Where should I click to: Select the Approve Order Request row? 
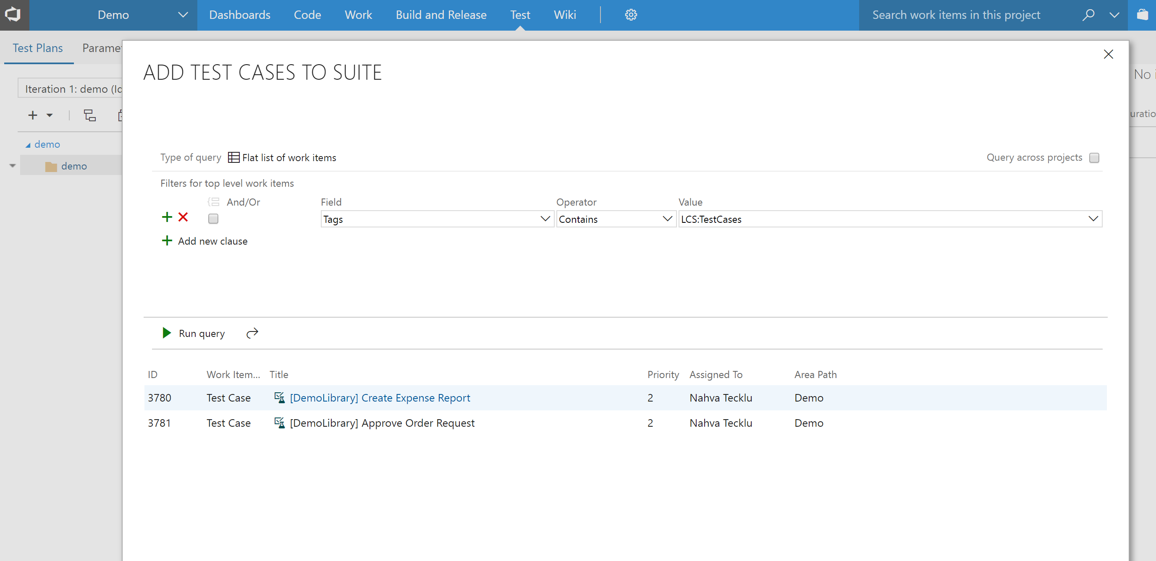(625, 423)
